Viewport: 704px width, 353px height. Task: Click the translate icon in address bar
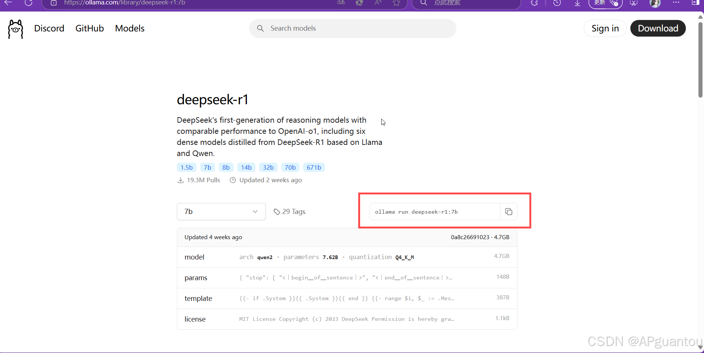[x=341, y=3]
